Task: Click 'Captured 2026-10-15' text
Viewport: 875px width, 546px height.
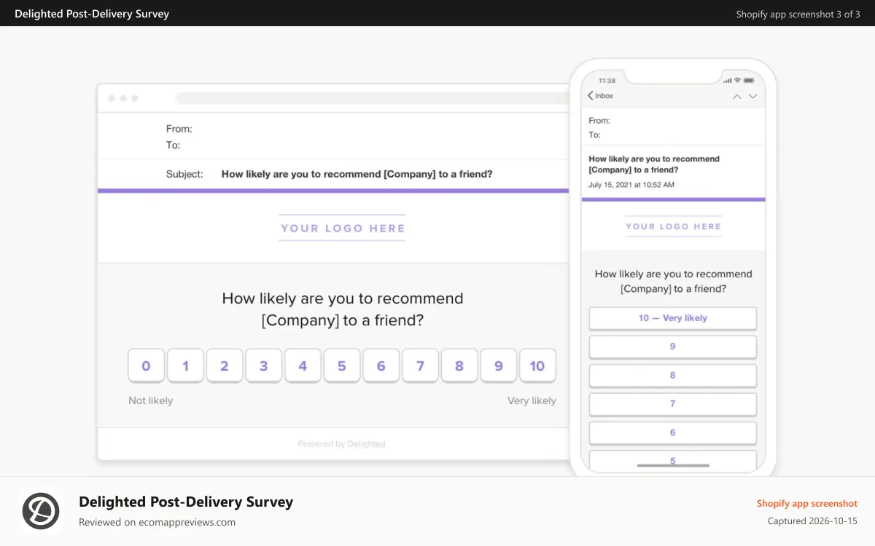Action: click(812, 521)
